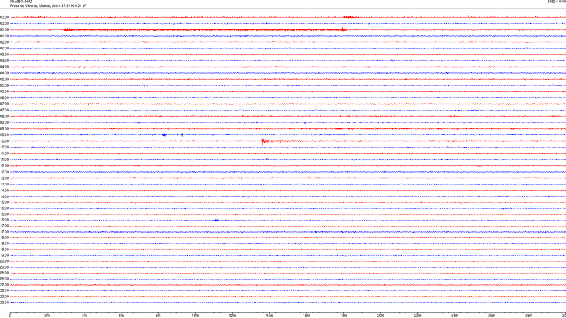Select the 08:00 trace time label
Image resolution: width=566 pixels, height=318 pixels.
[4, 117]
